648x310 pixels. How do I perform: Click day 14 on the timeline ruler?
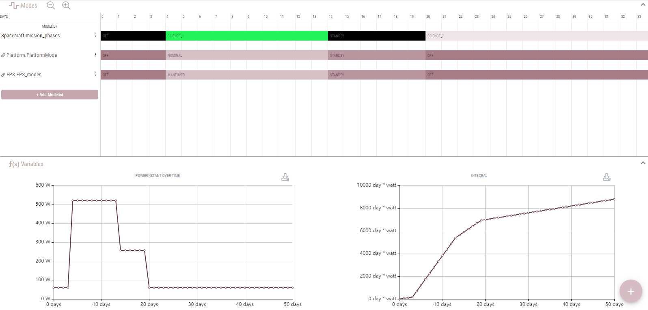[331, 17]
